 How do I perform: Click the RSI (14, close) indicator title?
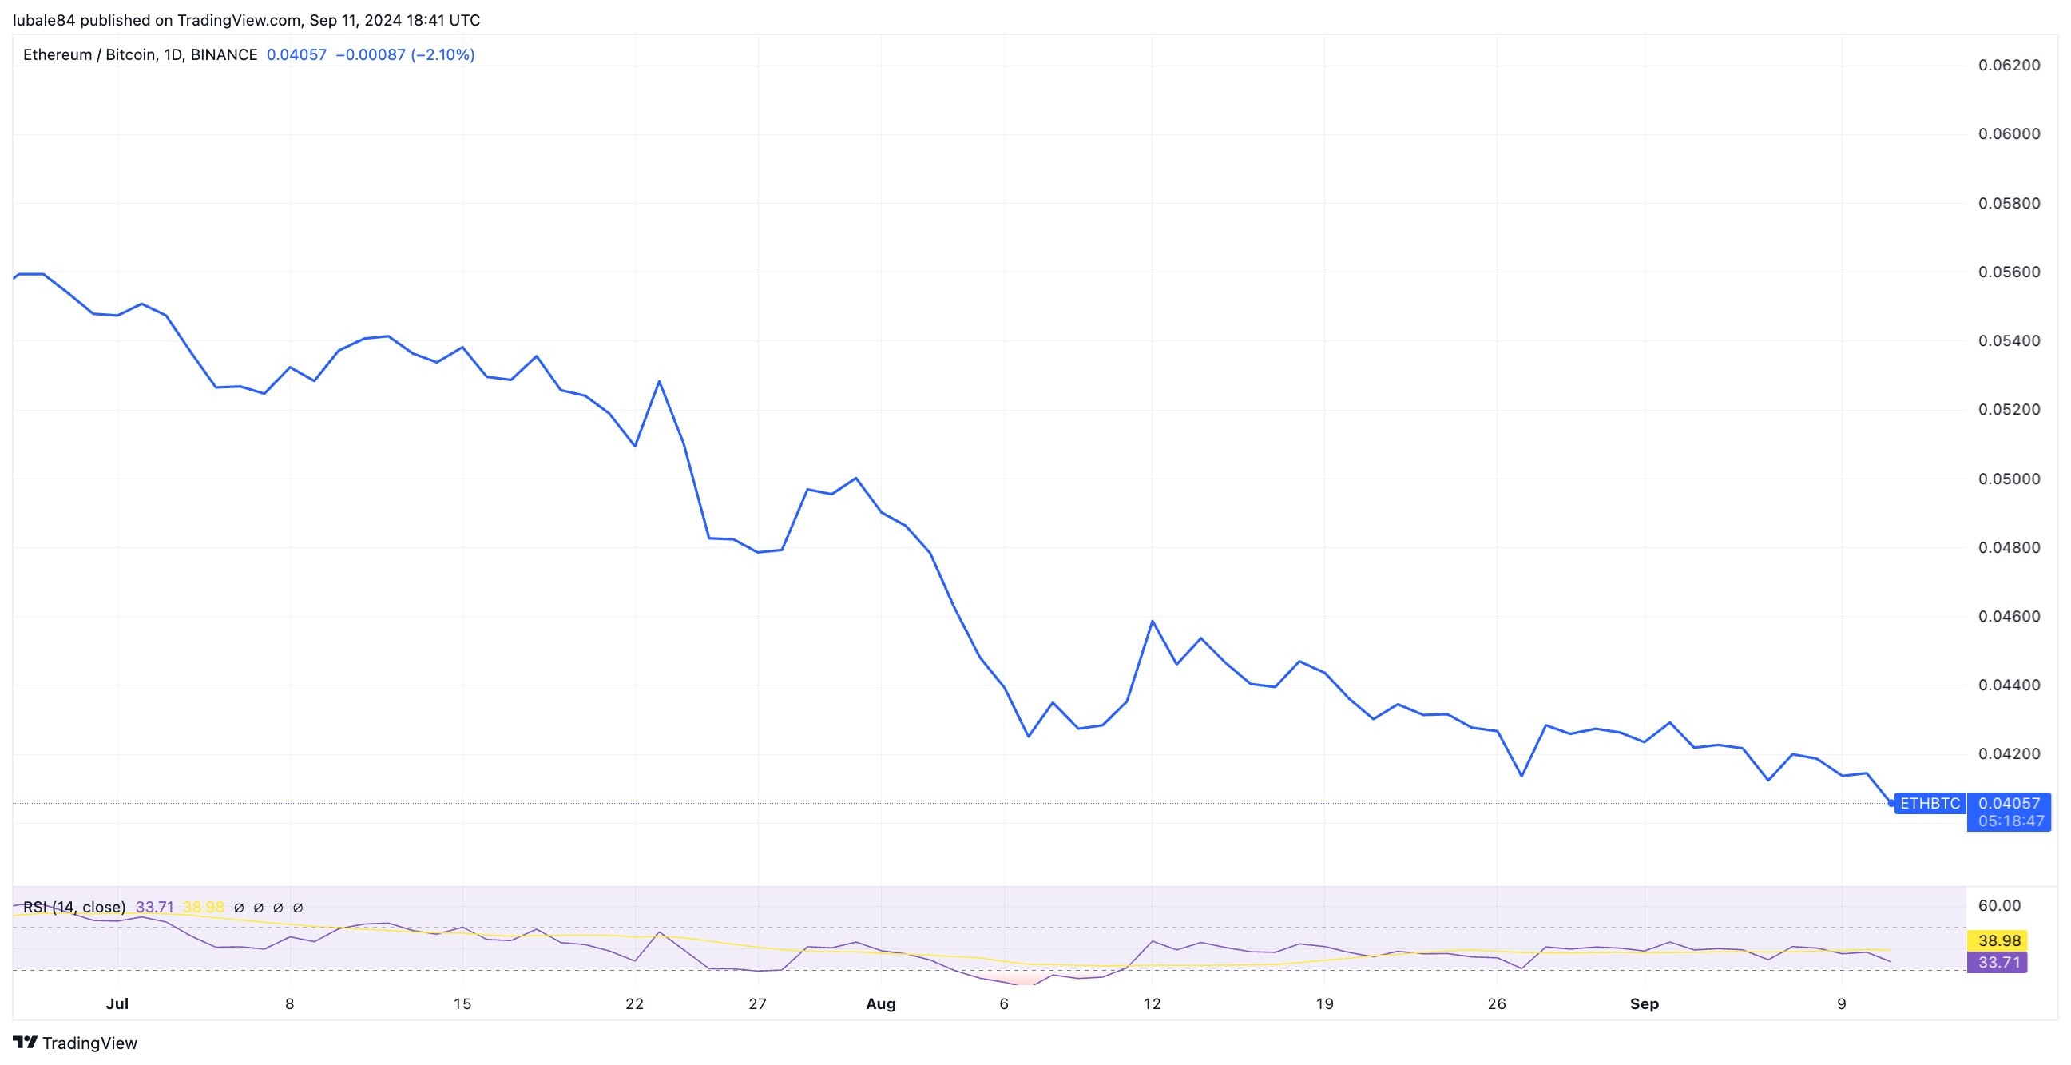[74, 908]
